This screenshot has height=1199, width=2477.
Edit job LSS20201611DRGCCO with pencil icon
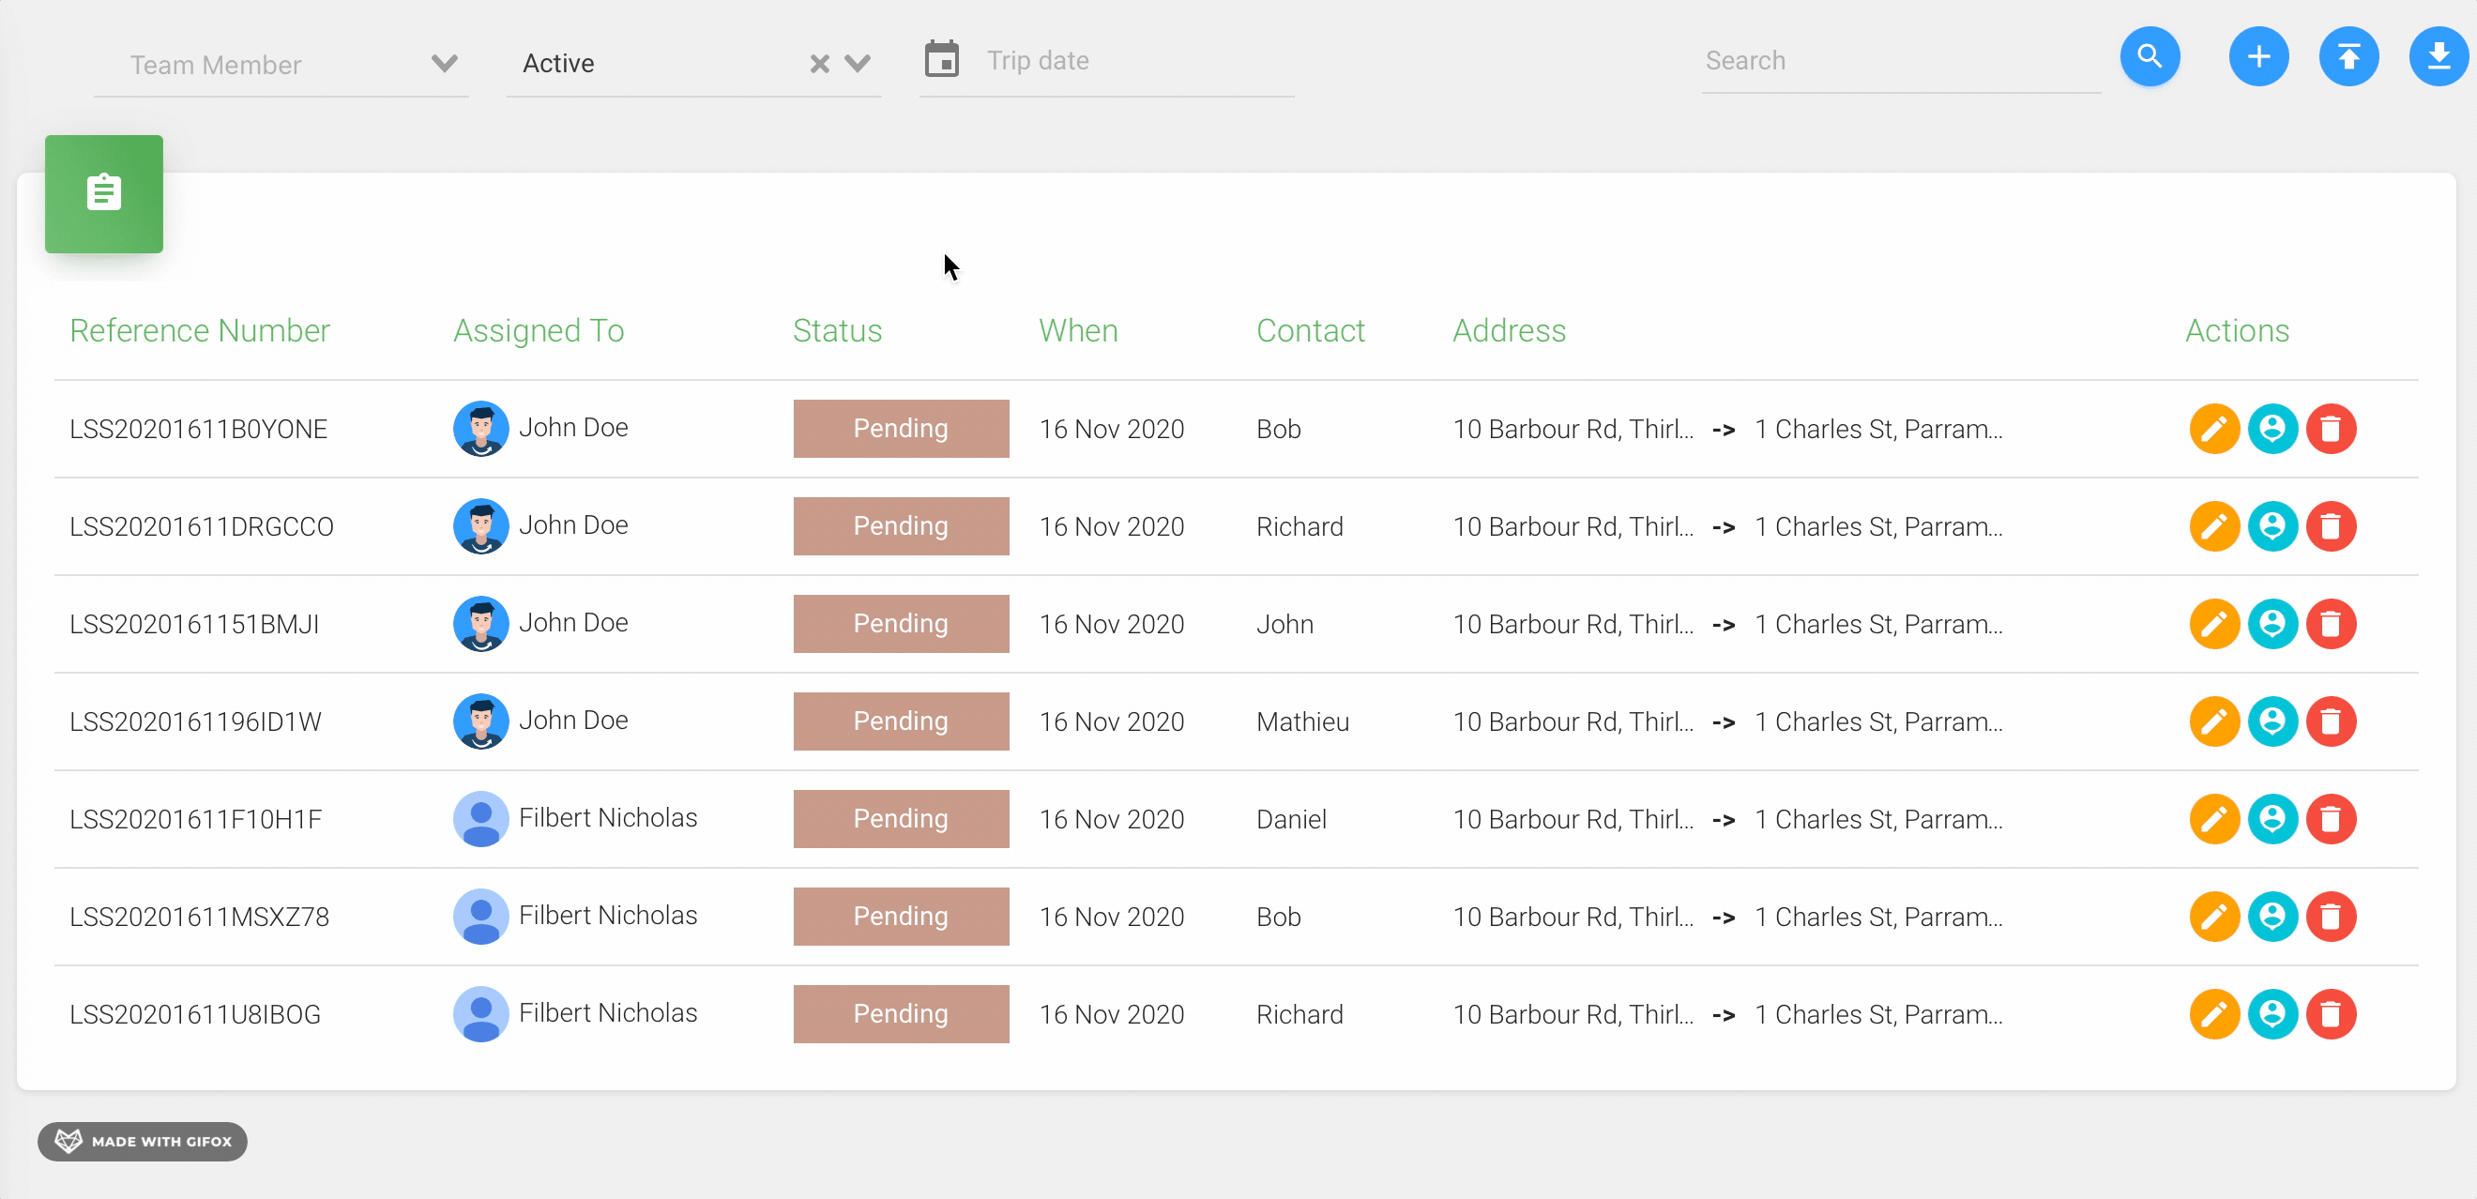[2214, 527]
